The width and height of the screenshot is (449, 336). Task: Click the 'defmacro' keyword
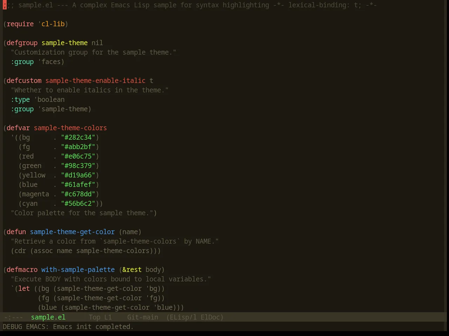coord(22,269)
